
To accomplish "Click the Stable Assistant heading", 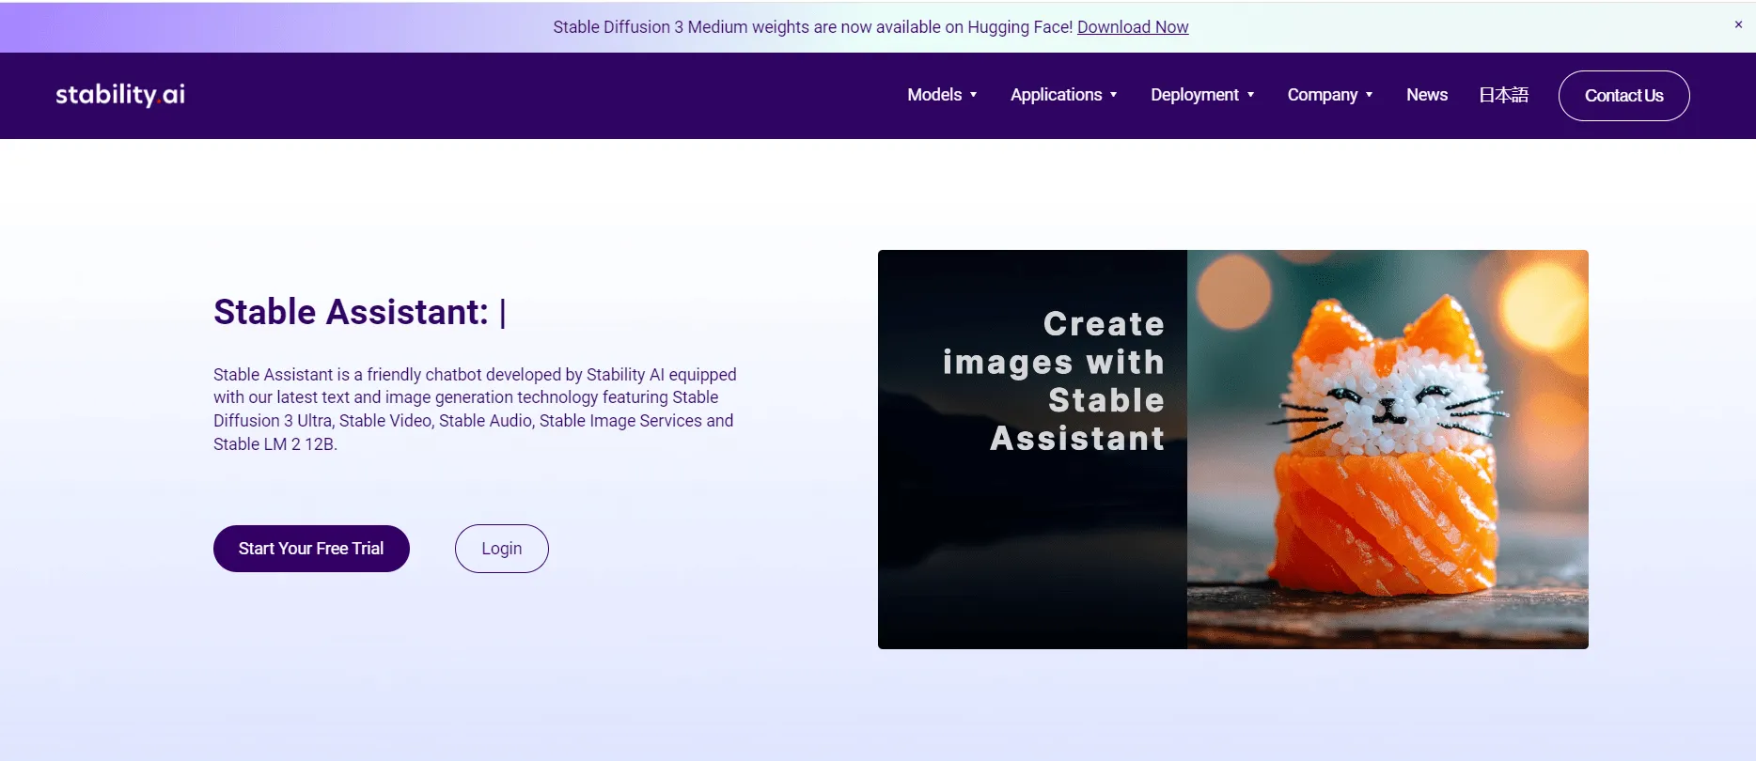I will 351,312.
